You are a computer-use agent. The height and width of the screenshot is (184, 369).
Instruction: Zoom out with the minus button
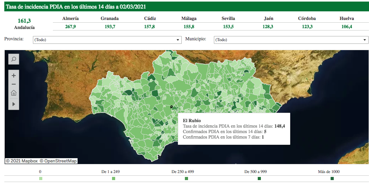(13, 84)
